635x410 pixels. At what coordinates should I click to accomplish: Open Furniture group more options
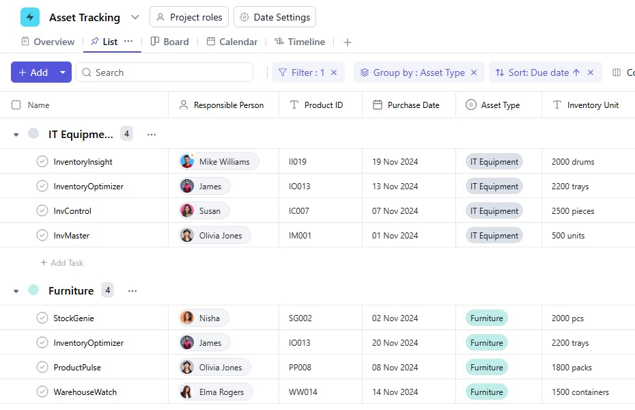tap(132, 291)
